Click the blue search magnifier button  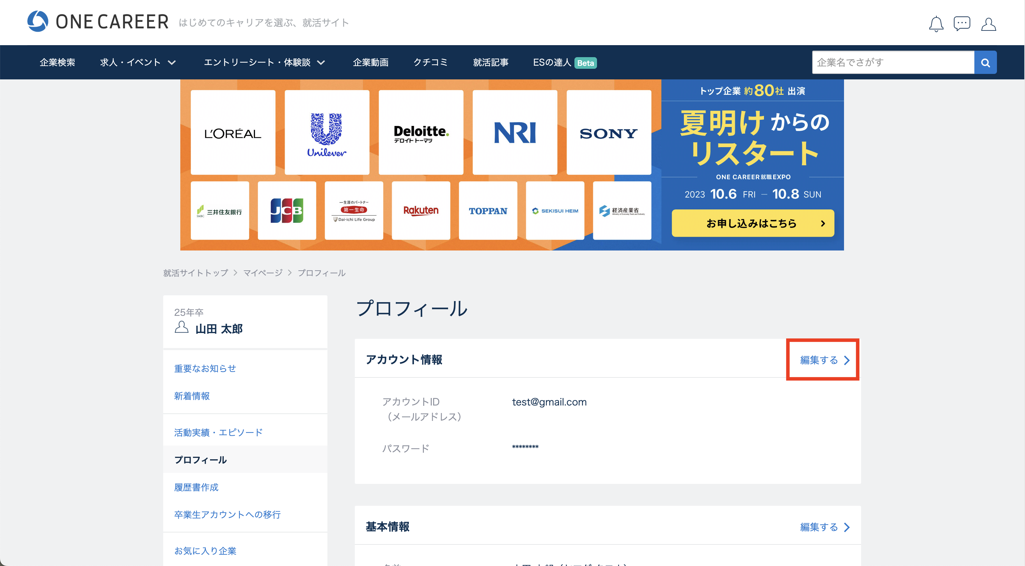[985, 63]
